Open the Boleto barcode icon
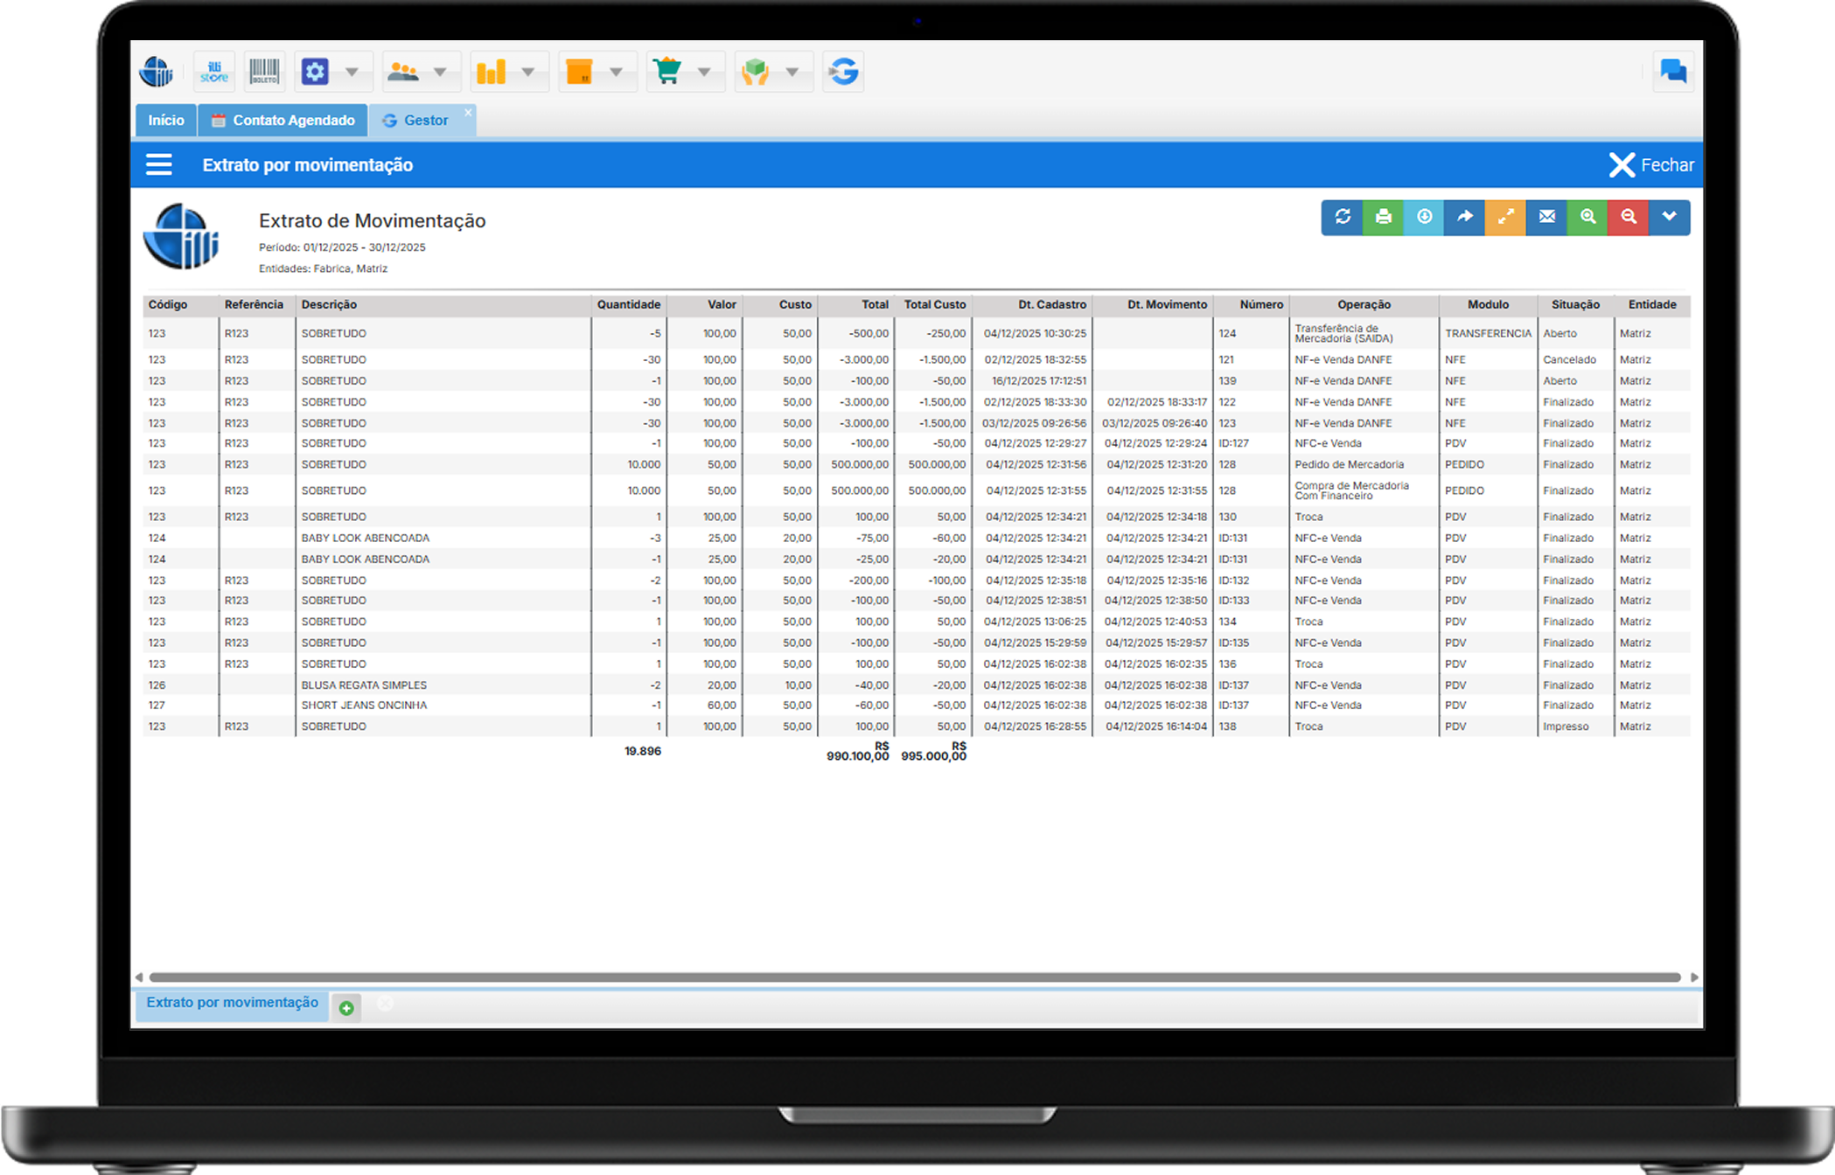1835x1175 pixels. coord(264,72)
